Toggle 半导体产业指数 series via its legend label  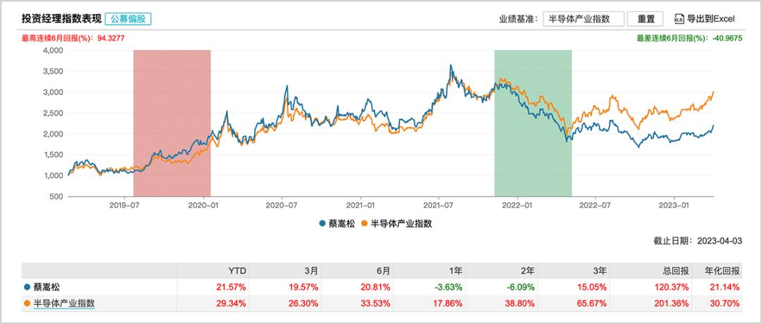click(x=400, y=223)
